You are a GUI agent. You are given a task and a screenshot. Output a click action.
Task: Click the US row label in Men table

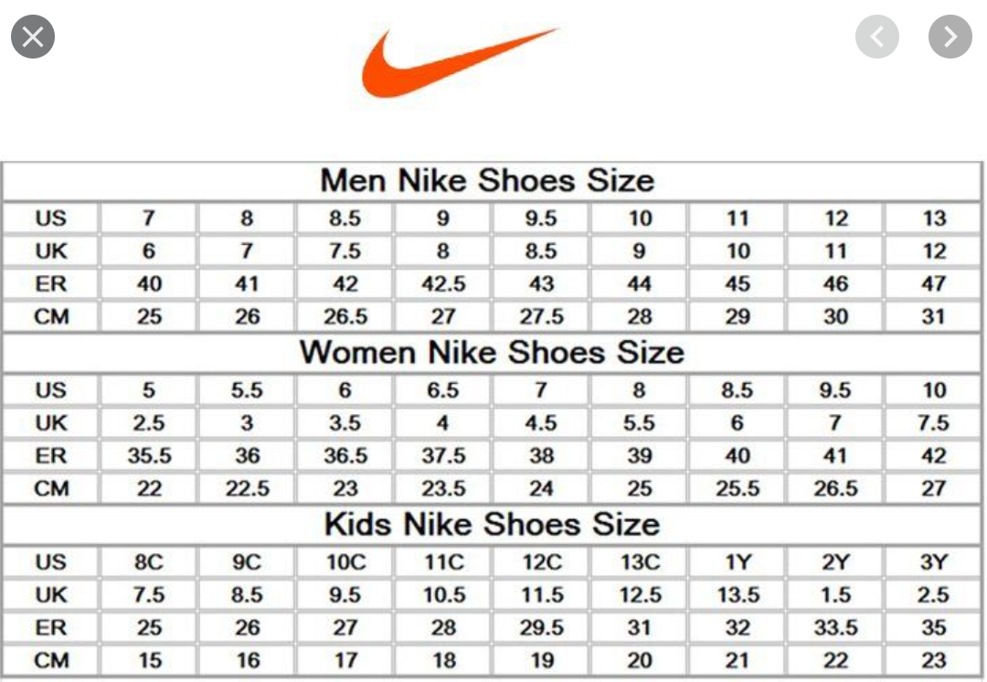point(51,218)
